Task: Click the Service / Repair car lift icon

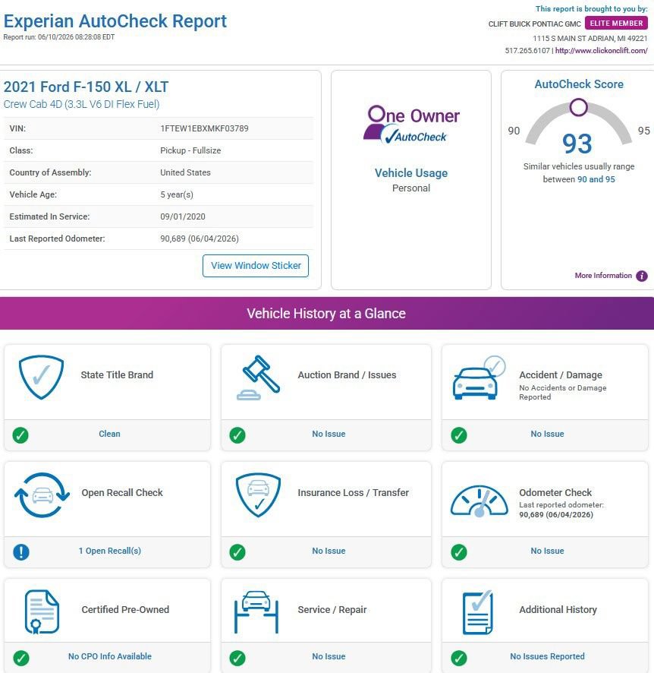Action: (x=256, y=612)
